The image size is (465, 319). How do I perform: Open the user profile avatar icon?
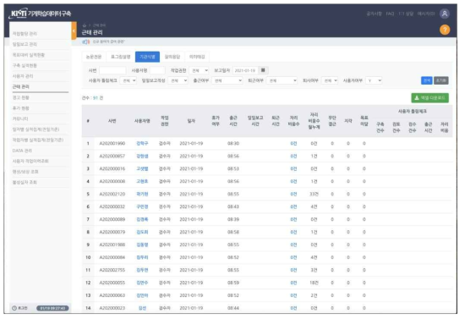(445, 14)
